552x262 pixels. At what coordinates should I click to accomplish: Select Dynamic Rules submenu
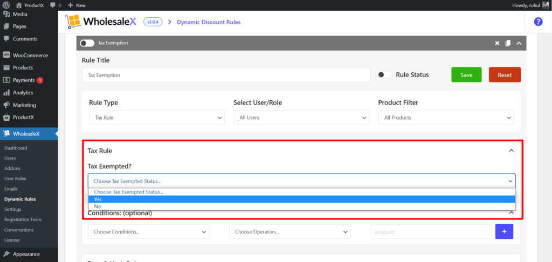pyautogui.click(x=20, y=199)
